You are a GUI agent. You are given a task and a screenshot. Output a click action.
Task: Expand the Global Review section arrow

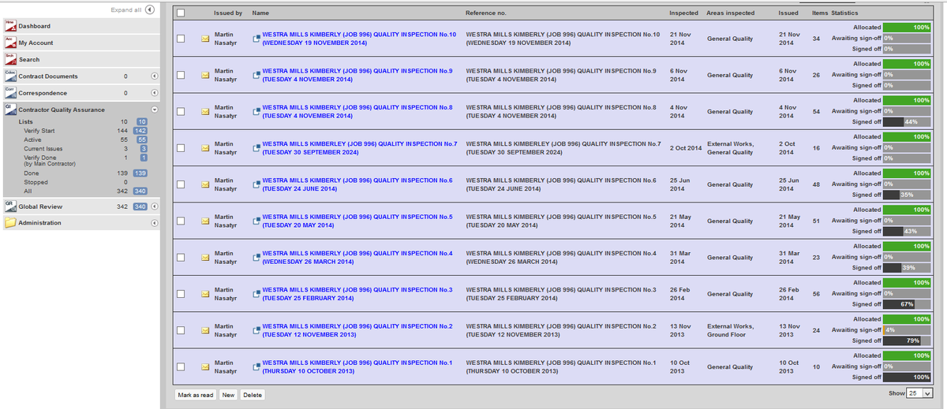tap(155, 206)
